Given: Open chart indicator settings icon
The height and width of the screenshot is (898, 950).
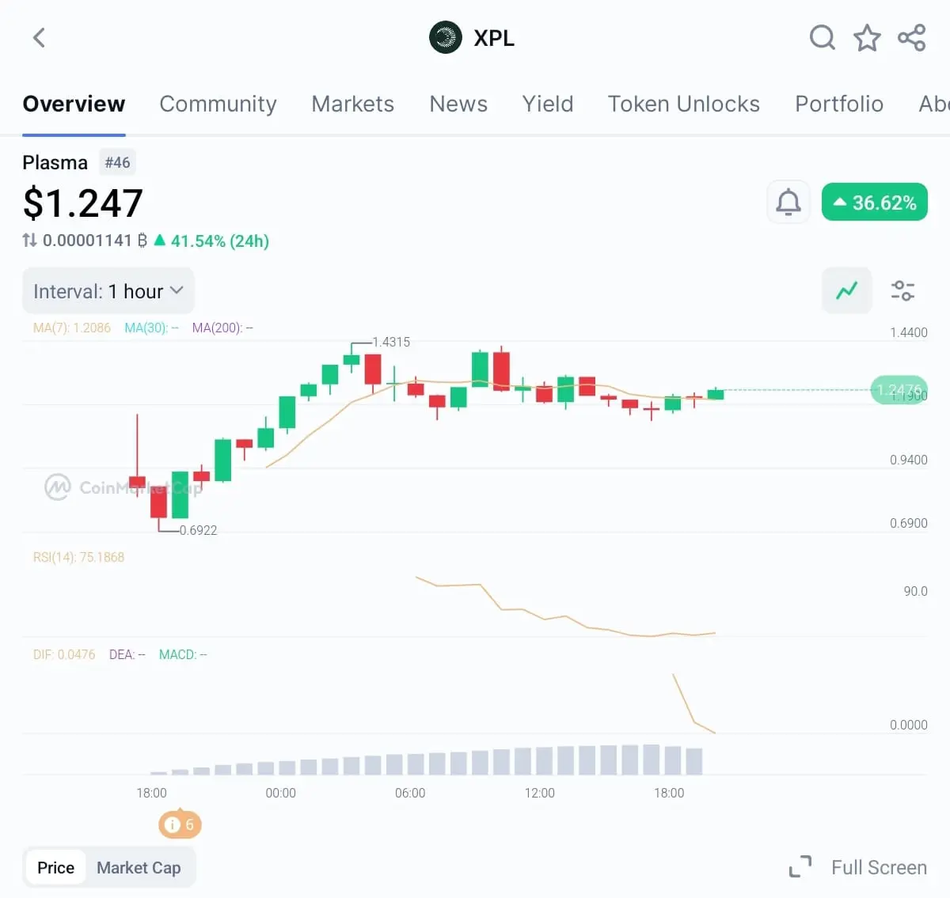Looking at the screenshot, I should [902, 290].
